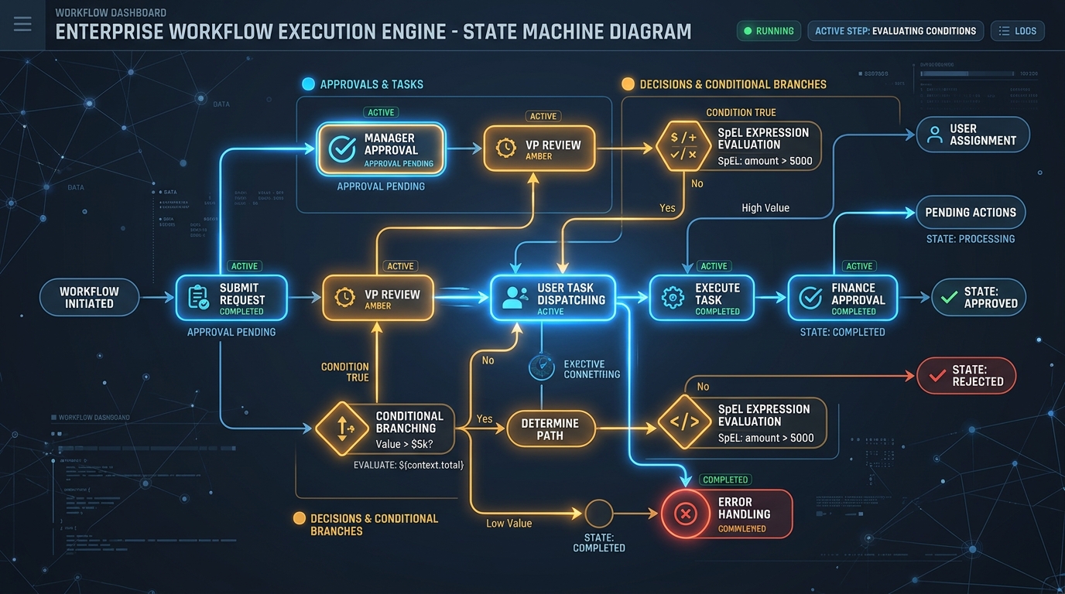Select the Workflow Initiated start node
The width and height of the screenshot is (1065, 594).
coord(90,298)
